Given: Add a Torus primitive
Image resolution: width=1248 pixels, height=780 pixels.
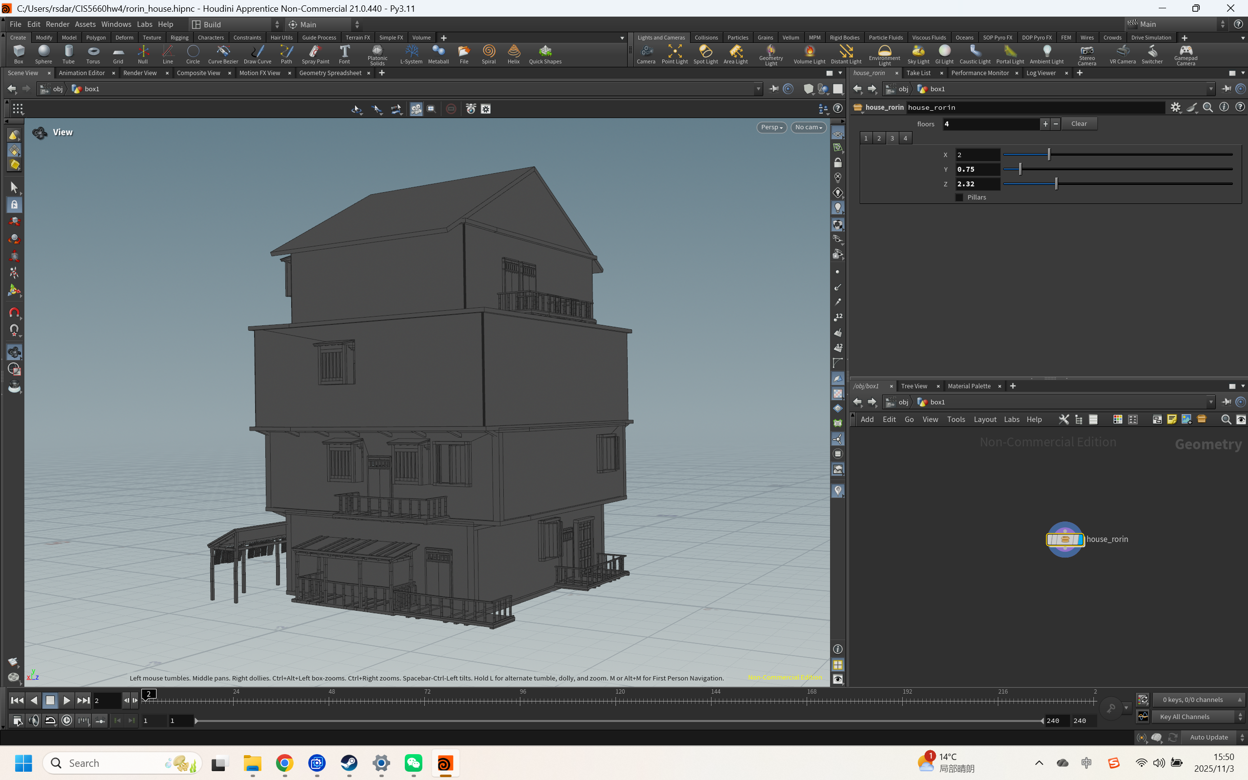Looking at the screenshot, I should (93, 54).
